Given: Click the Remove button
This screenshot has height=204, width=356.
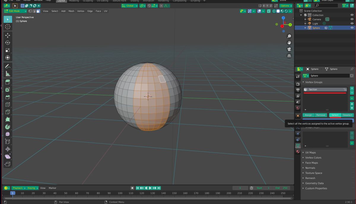Looking at the screenshot, I should [x=321, y=115].
